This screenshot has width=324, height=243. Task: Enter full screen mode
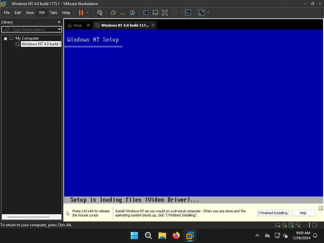click(x=165, y=13)
